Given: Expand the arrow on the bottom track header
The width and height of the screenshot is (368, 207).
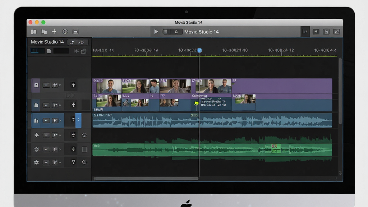Looking at the screenshot, I should tap(60, 162).
